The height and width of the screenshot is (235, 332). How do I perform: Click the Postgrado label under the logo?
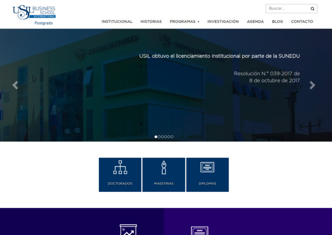pos(44,23)
